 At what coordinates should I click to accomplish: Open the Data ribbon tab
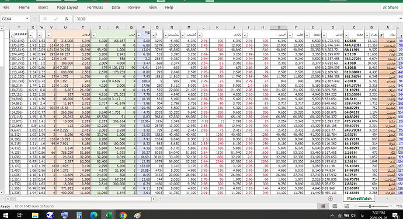pos(116,8)
